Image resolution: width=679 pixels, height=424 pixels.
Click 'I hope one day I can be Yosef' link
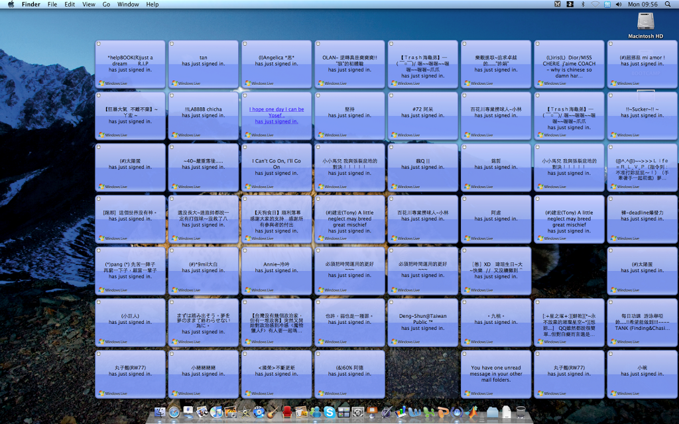point(277,113)
